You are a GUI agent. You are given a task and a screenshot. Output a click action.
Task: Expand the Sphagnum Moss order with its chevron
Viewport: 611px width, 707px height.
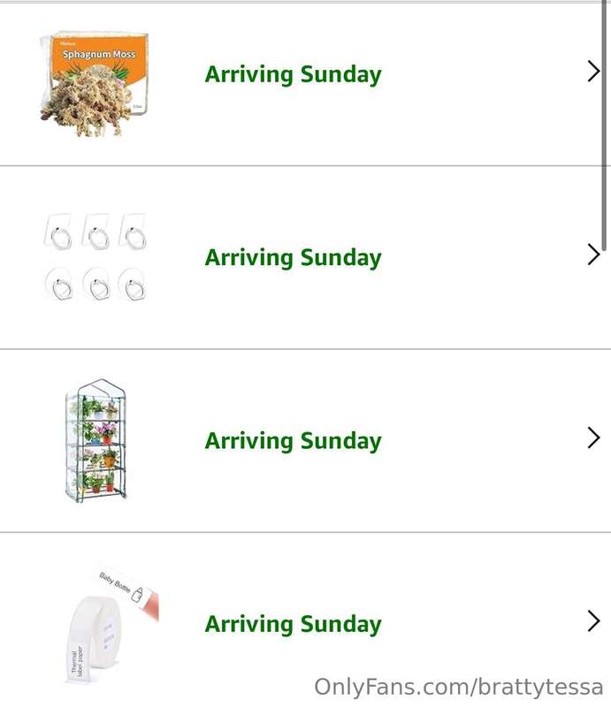[593, 72]
